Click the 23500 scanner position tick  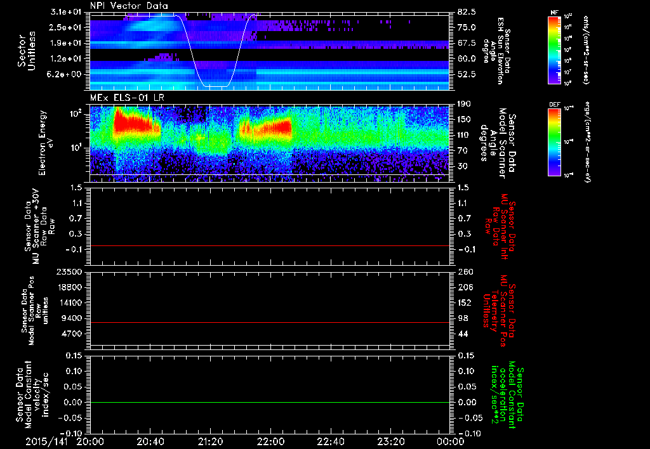[69, 271]
